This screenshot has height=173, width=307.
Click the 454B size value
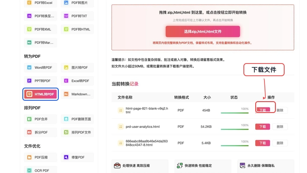(x=206, y=110)
